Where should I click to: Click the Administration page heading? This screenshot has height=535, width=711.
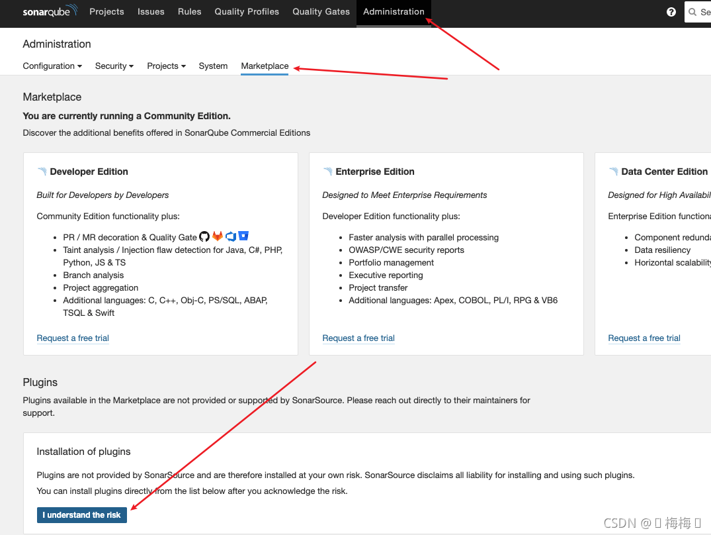[x=57, y=44]
